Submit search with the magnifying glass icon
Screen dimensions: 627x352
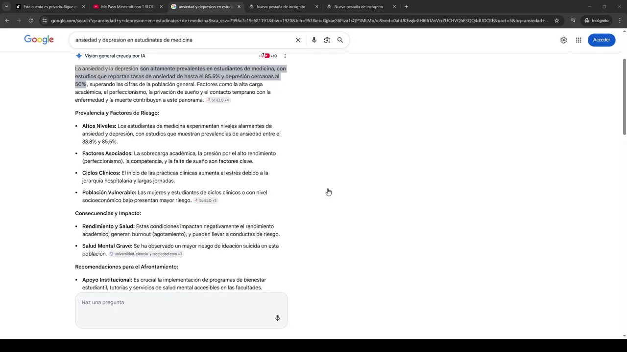(x=340, y=40)
